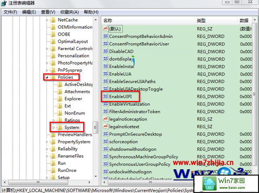Viewport: 259px width, 193px height.
Task: Select the PromptOnSecureDesktop DWORD icon
Action: click(x=106, y=134)
